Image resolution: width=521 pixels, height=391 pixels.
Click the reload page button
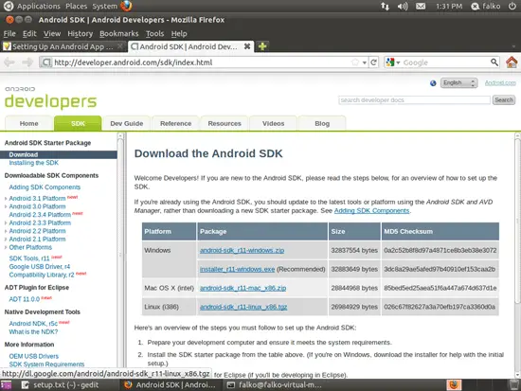(374, 62)
